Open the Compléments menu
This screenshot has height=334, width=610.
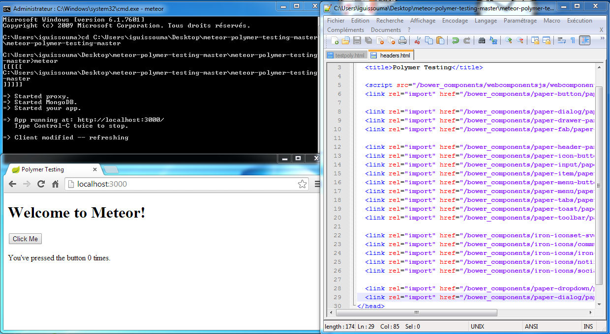[346, 30]
